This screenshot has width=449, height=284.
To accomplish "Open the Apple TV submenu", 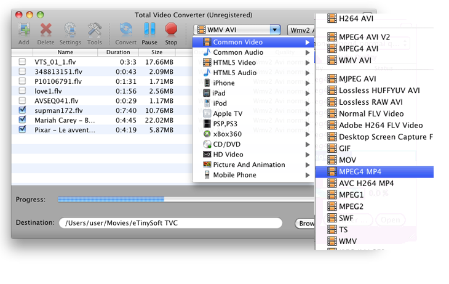I will click(253, 113).
